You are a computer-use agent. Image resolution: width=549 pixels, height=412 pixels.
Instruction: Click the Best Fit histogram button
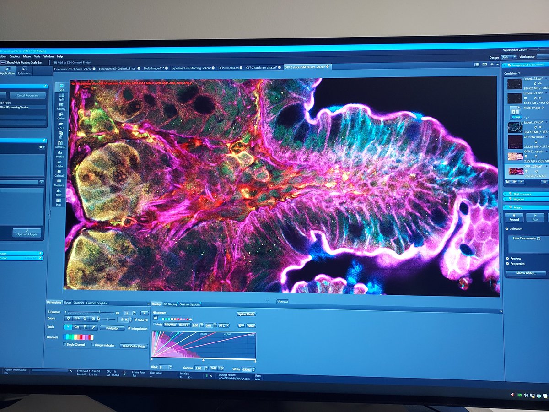(183, 325)
